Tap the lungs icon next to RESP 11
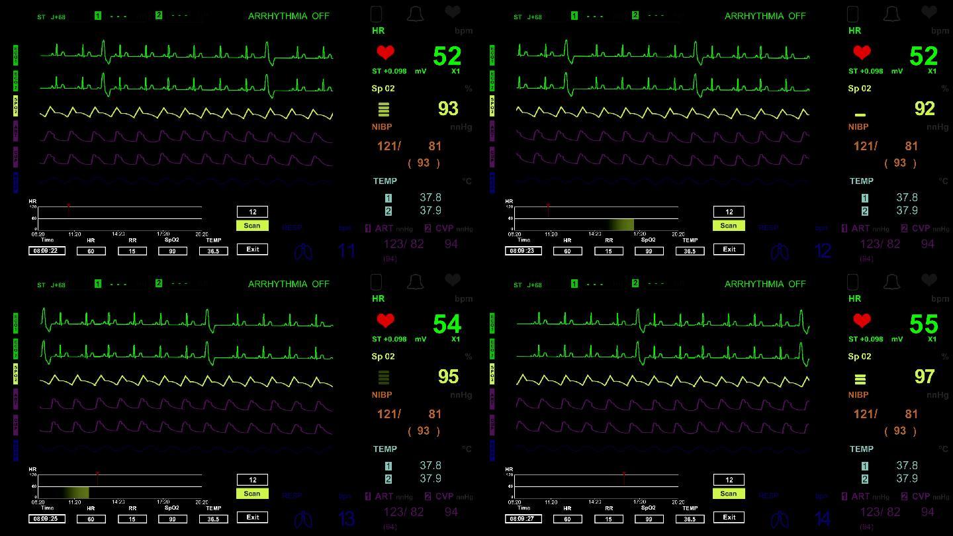953x536 pixels. click(x=304, y=251)
